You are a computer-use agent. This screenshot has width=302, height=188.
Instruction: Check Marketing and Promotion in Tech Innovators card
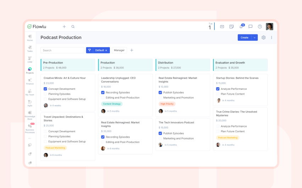160,138
